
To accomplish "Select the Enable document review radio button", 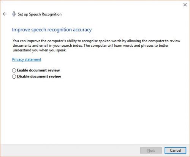I will coord(14,70).
